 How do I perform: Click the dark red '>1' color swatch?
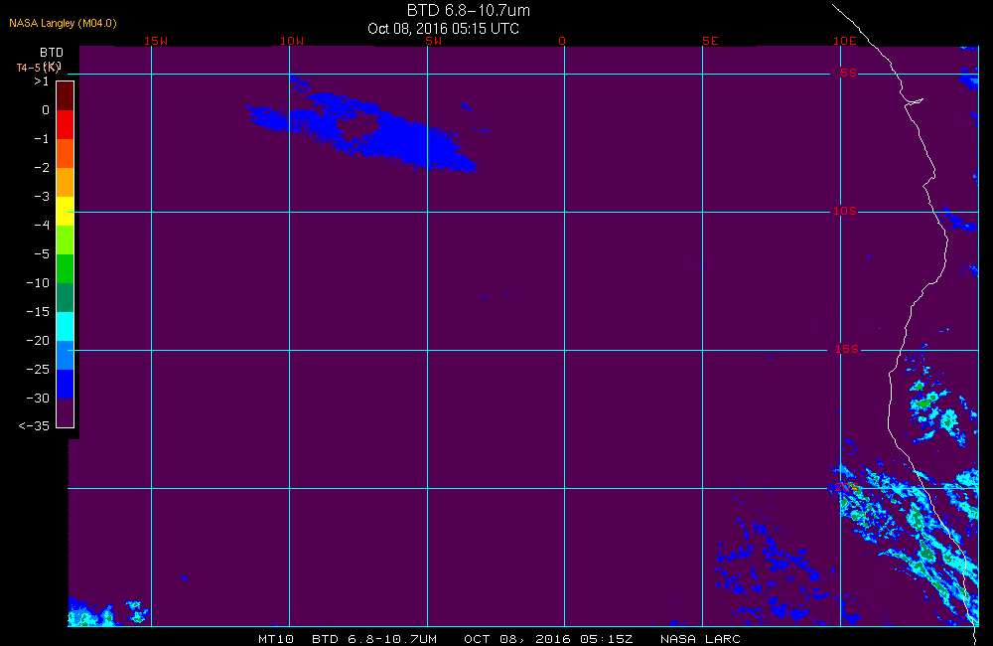[x=66, y=96]
